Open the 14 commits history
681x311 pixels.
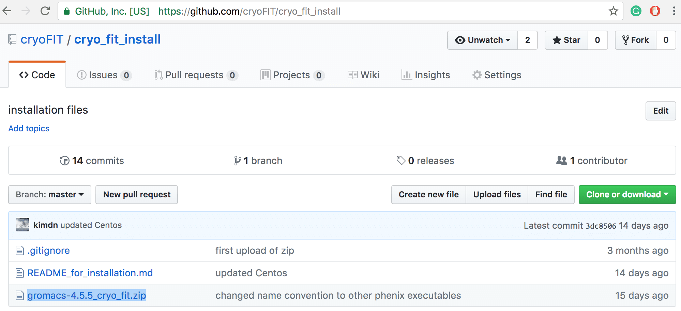[92, 161]
